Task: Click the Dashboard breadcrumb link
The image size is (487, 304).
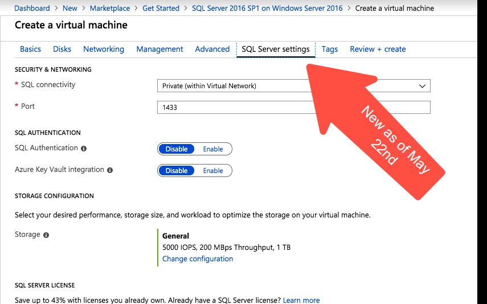Action: [32, 8]
